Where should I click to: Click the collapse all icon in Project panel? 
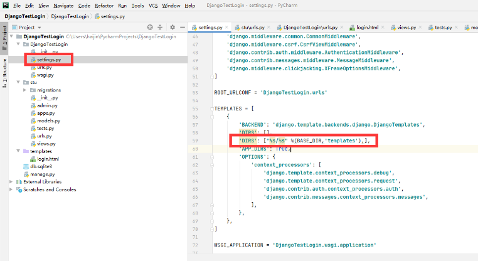[160, 27]
